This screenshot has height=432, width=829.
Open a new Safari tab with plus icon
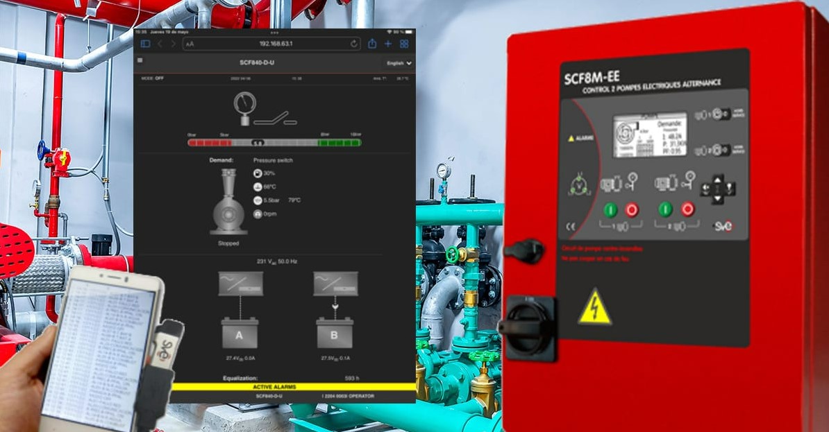(388, 44)
